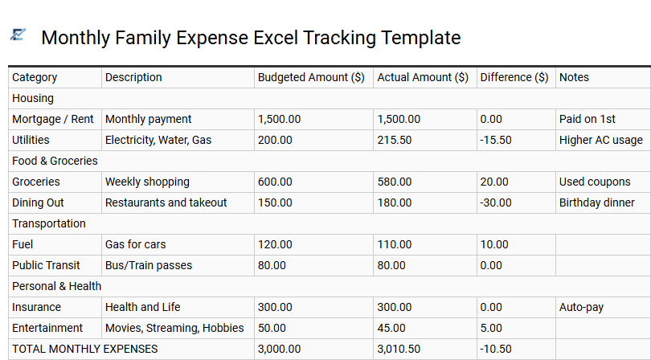Click the 110.00 actual amount cell
651x360 pixels.
[425, 244]
